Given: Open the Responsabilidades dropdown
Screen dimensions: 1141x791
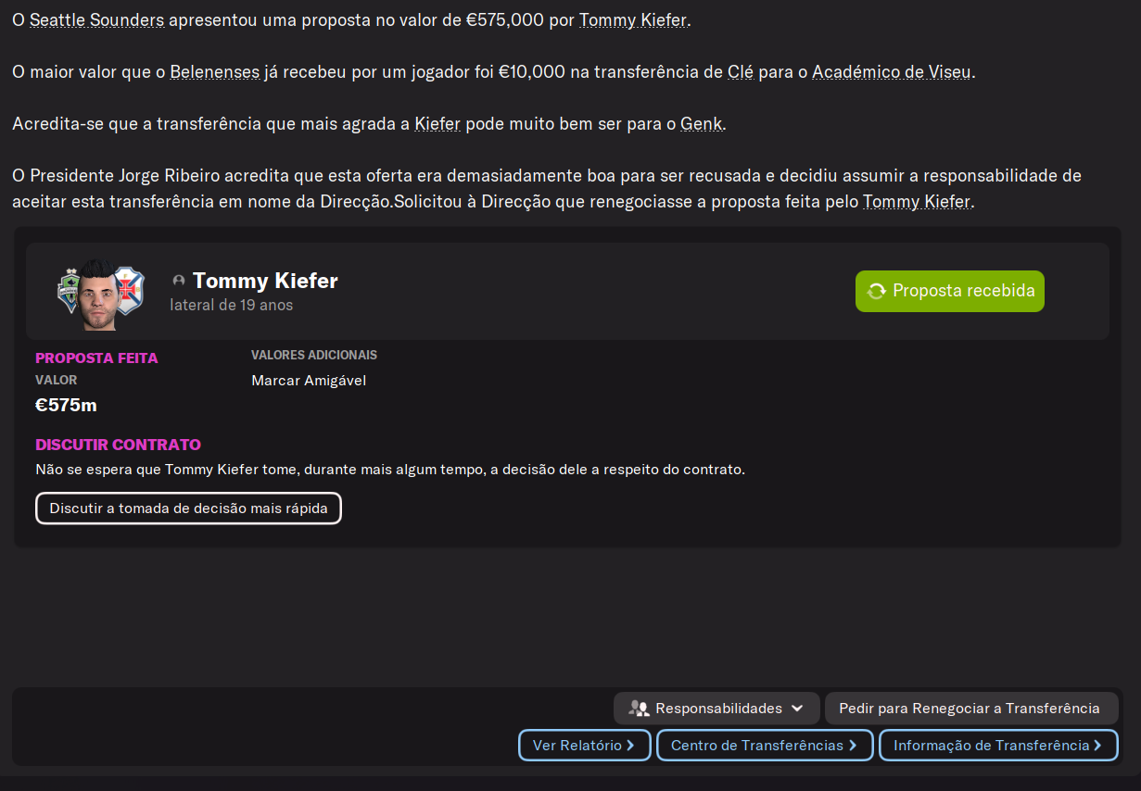Looking at the screenshot, I should tap(716, 709).
